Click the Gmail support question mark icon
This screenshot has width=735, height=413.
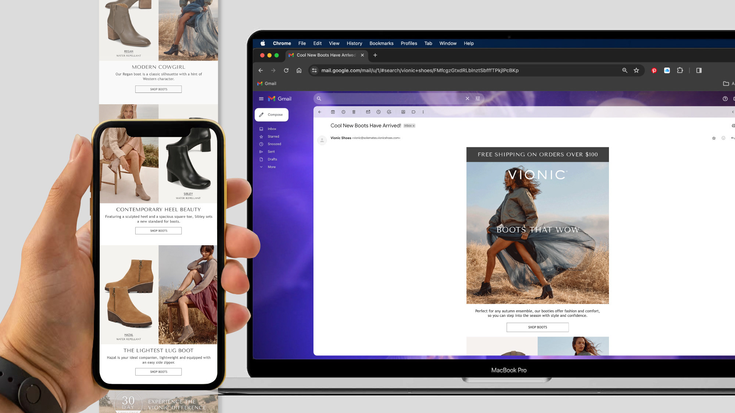pyautogui.click(x=725, y=99)
